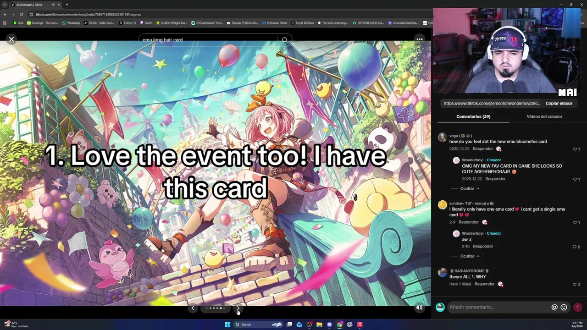The height and width of the screenshot is (330, 587).
Task: Open vega's profile avatar
Action: click(442, 137)
